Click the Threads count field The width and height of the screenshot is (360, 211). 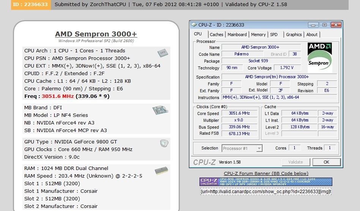pos(330,148)
